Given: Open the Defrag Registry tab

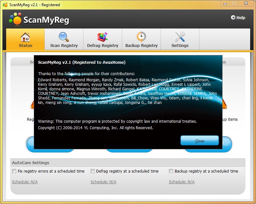Looking at the screenshot, I should tap(103, 40).
